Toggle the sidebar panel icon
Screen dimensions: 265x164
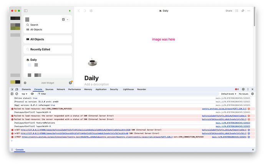coord(26,11)
